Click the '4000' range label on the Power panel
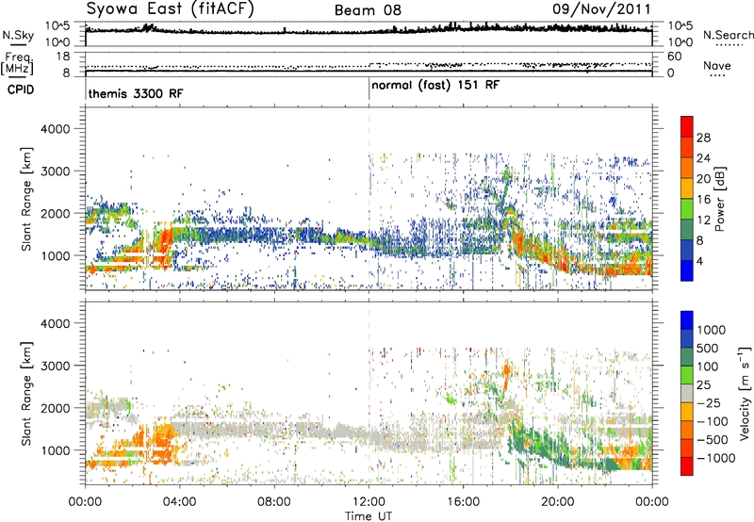This screenshot has width=754, height=522. click(x=55, y=129)
